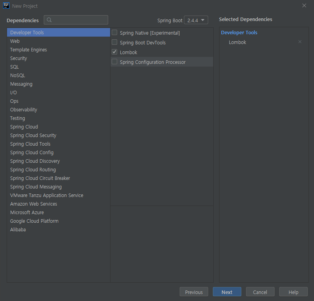Open Spring Cloud Messaging category
This screenshot has width=314, height=301.
click(59, 187)
